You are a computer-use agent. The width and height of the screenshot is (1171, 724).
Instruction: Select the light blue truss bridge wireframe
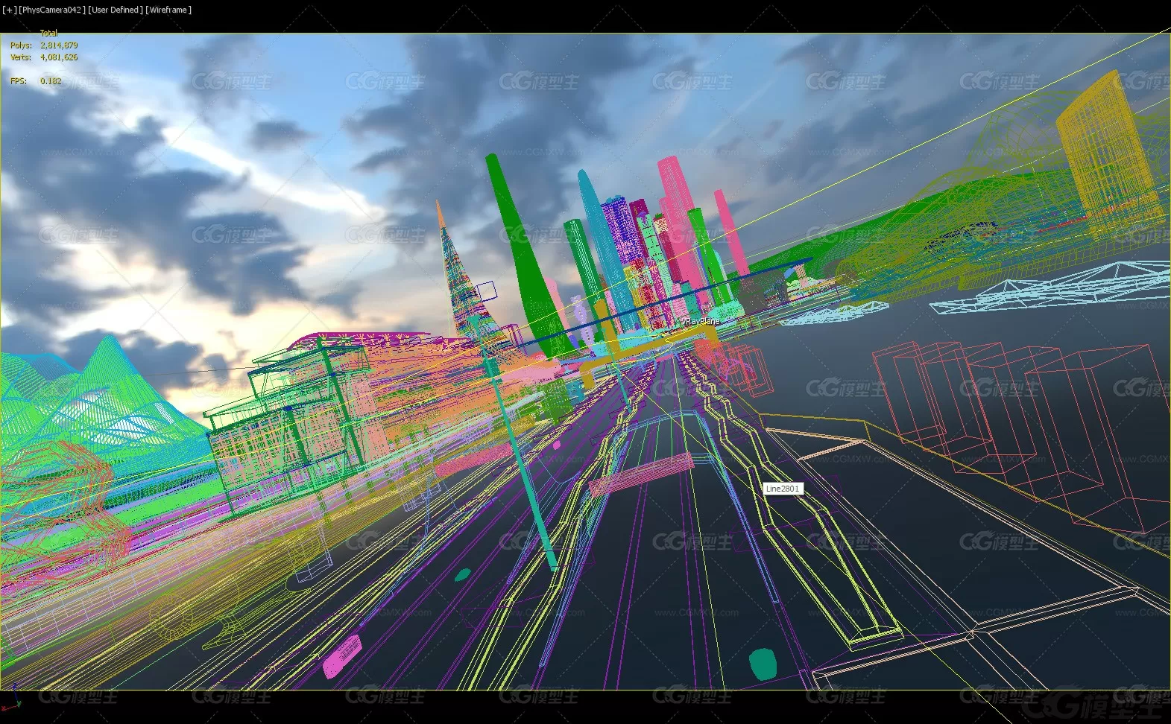pos(1052,288)
